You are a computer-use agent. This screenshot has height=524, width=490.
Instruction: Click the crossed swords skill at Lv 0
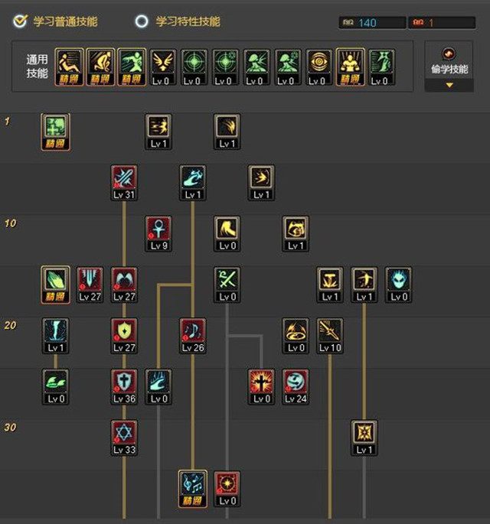click(x=227, y=285)
